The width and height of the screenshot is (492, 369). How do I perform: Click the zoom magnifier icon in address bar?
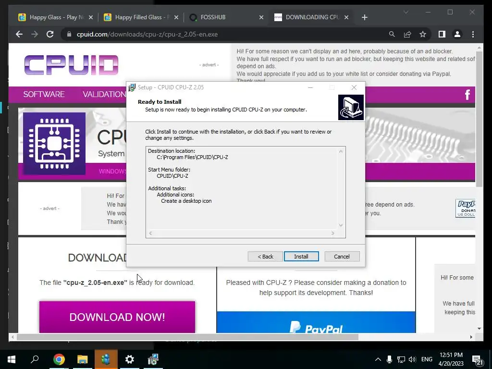pyautogui.click(x=392, y=34)
